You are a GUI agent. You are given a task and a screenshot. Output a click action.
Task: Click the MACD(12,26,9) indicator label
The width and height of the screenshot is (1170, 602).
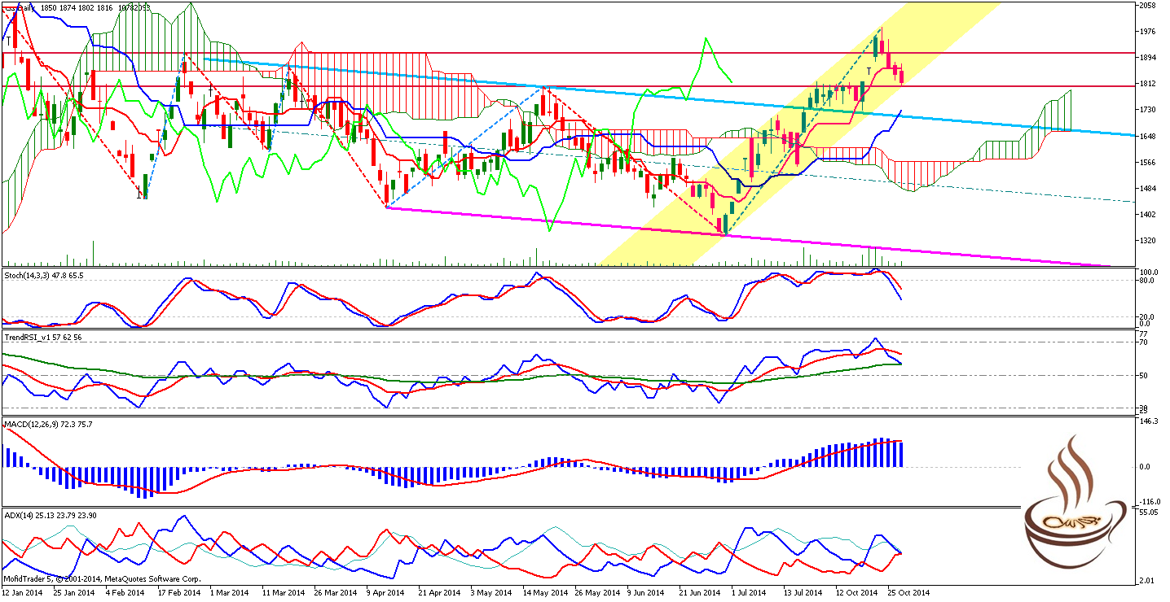[48, 424]
